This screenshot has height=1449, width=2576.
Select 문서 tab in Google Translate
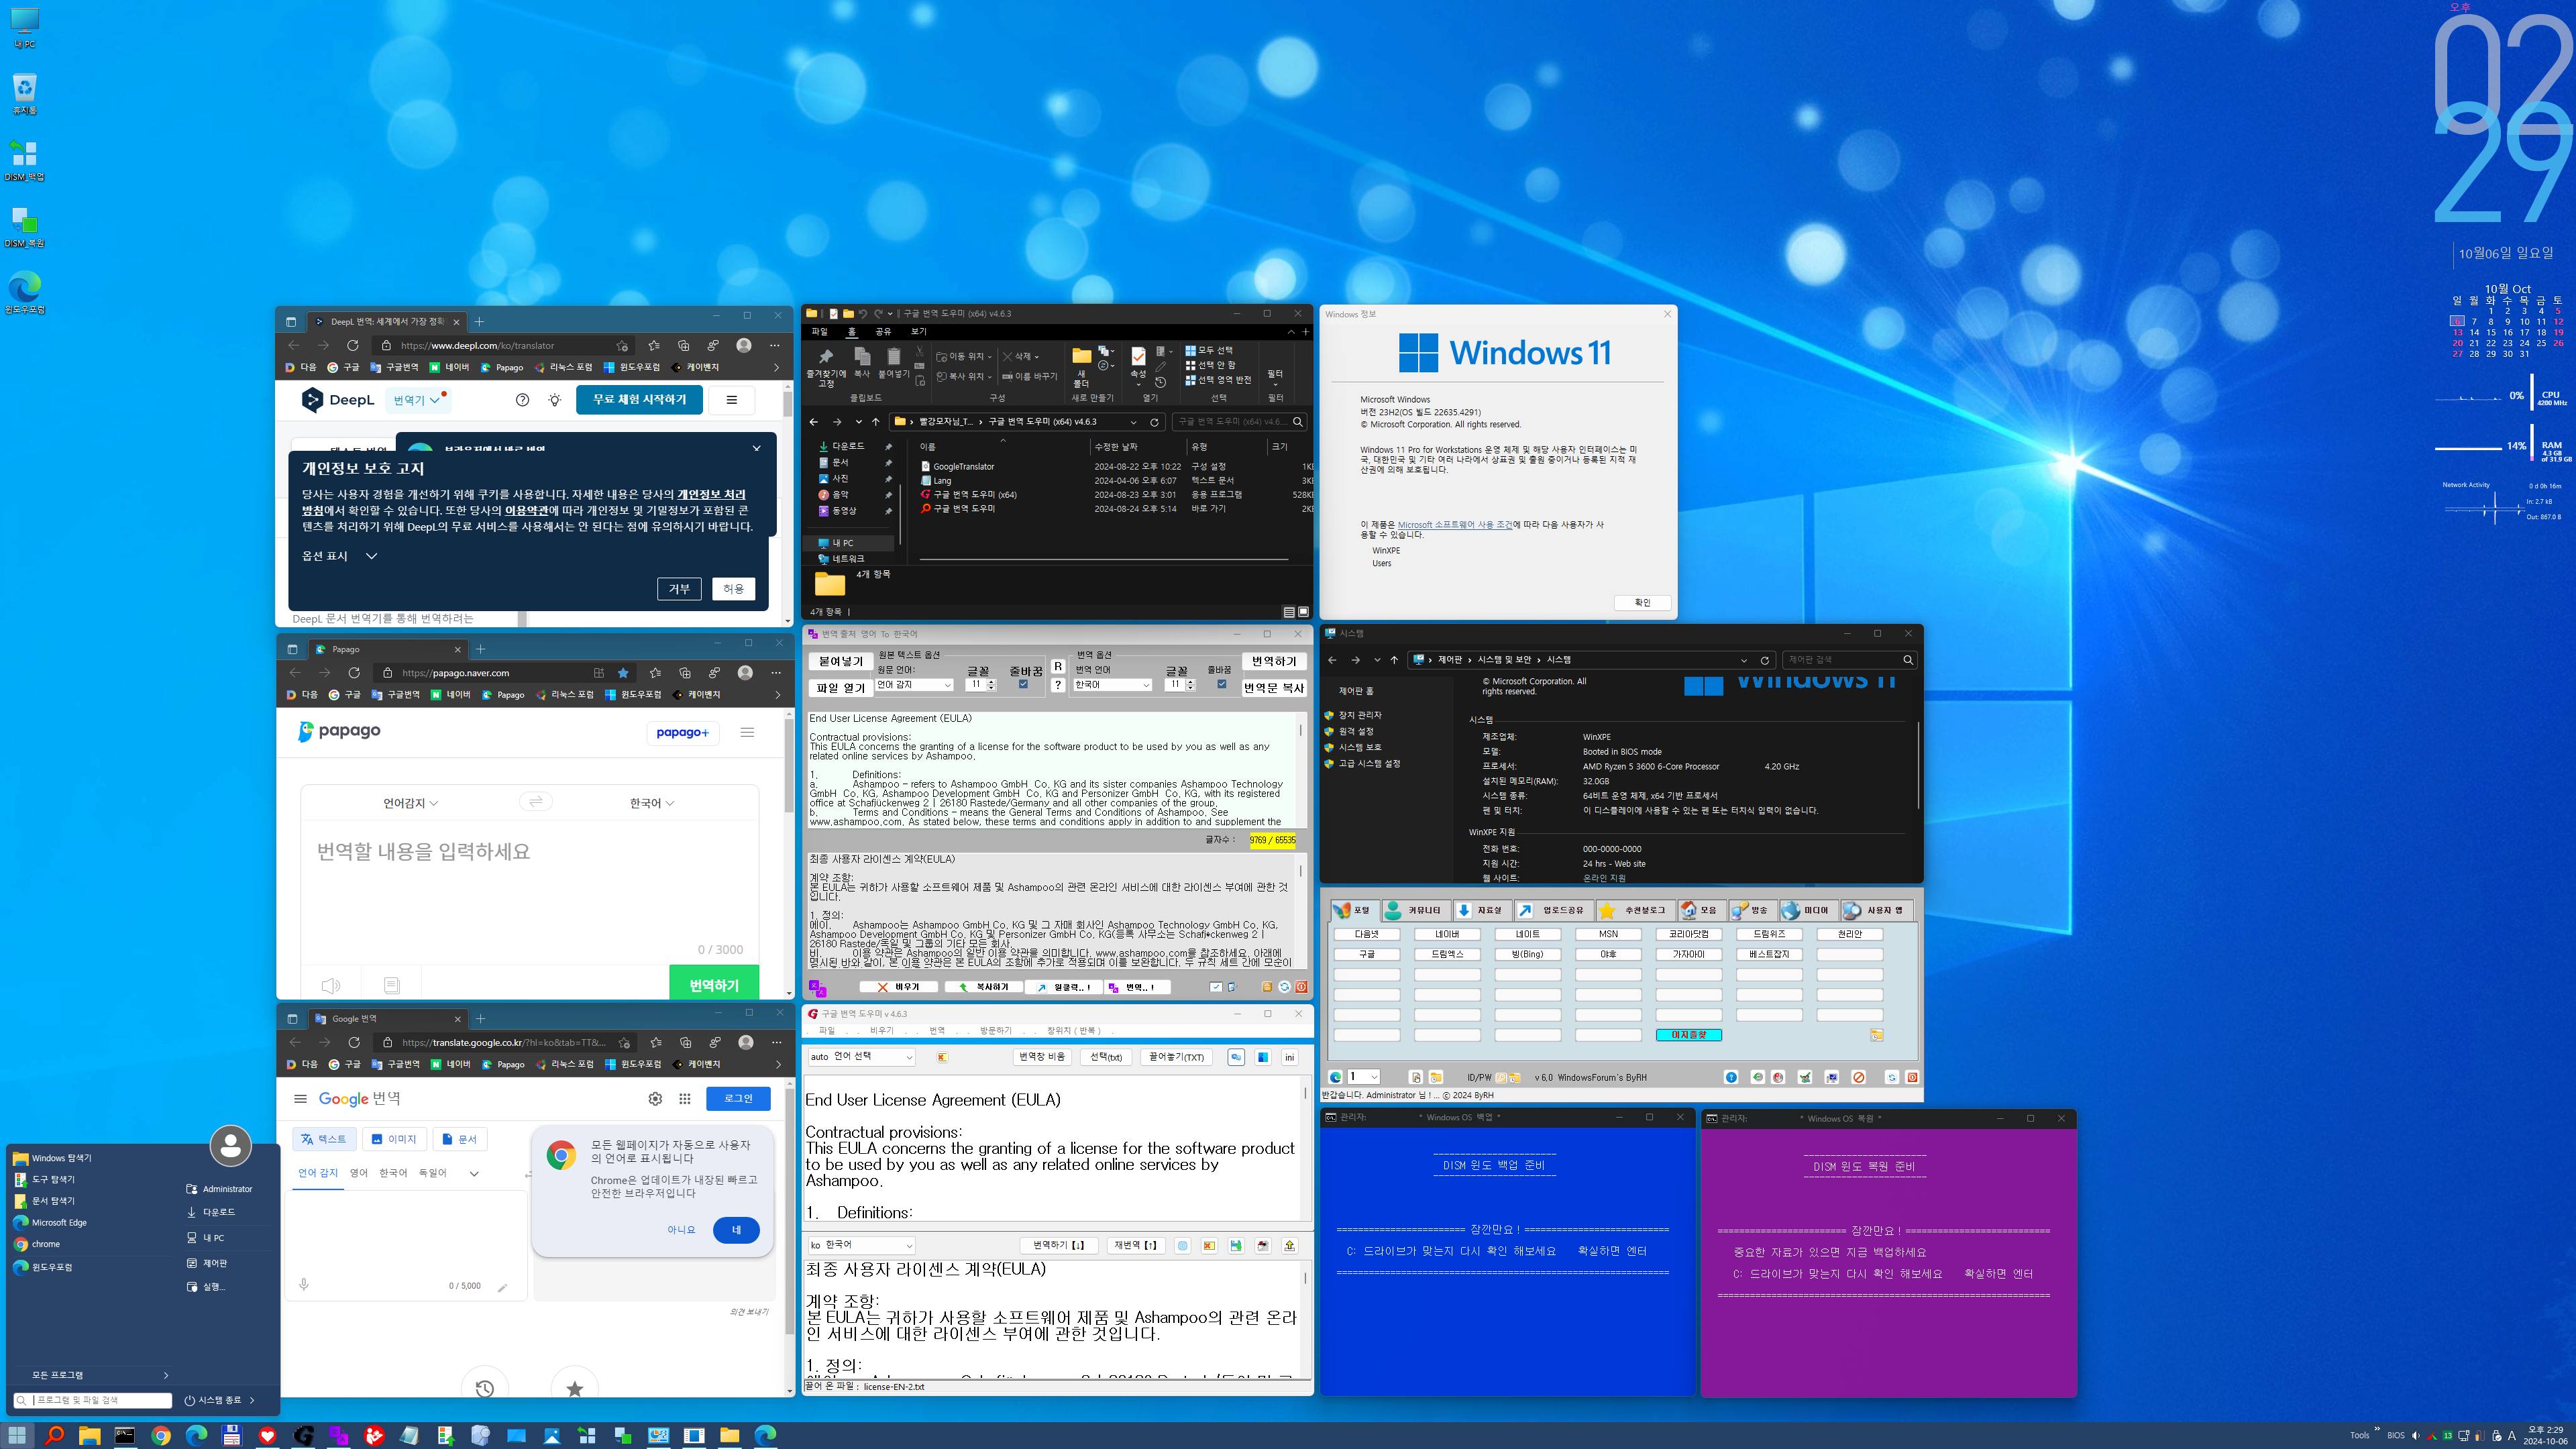459,1139
